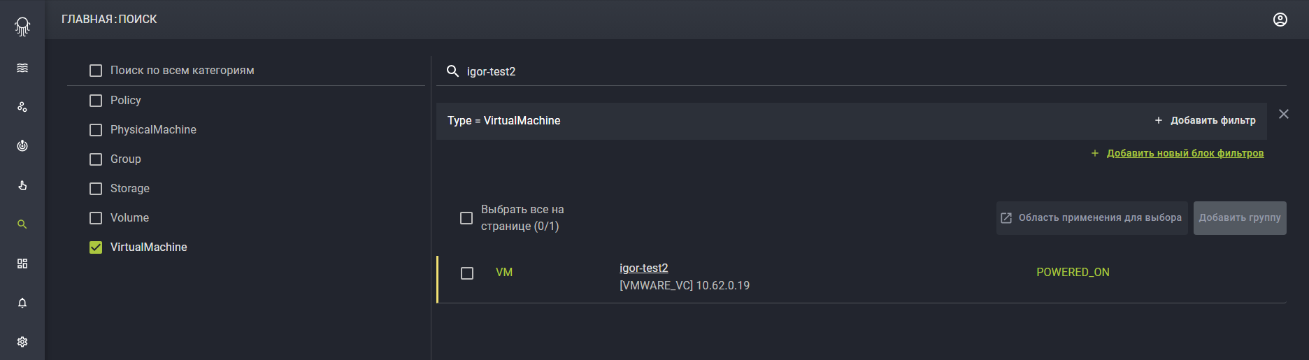
Task: Toggle 'Выбрать все на странице' checkbox
Action: tap(466, 218)
